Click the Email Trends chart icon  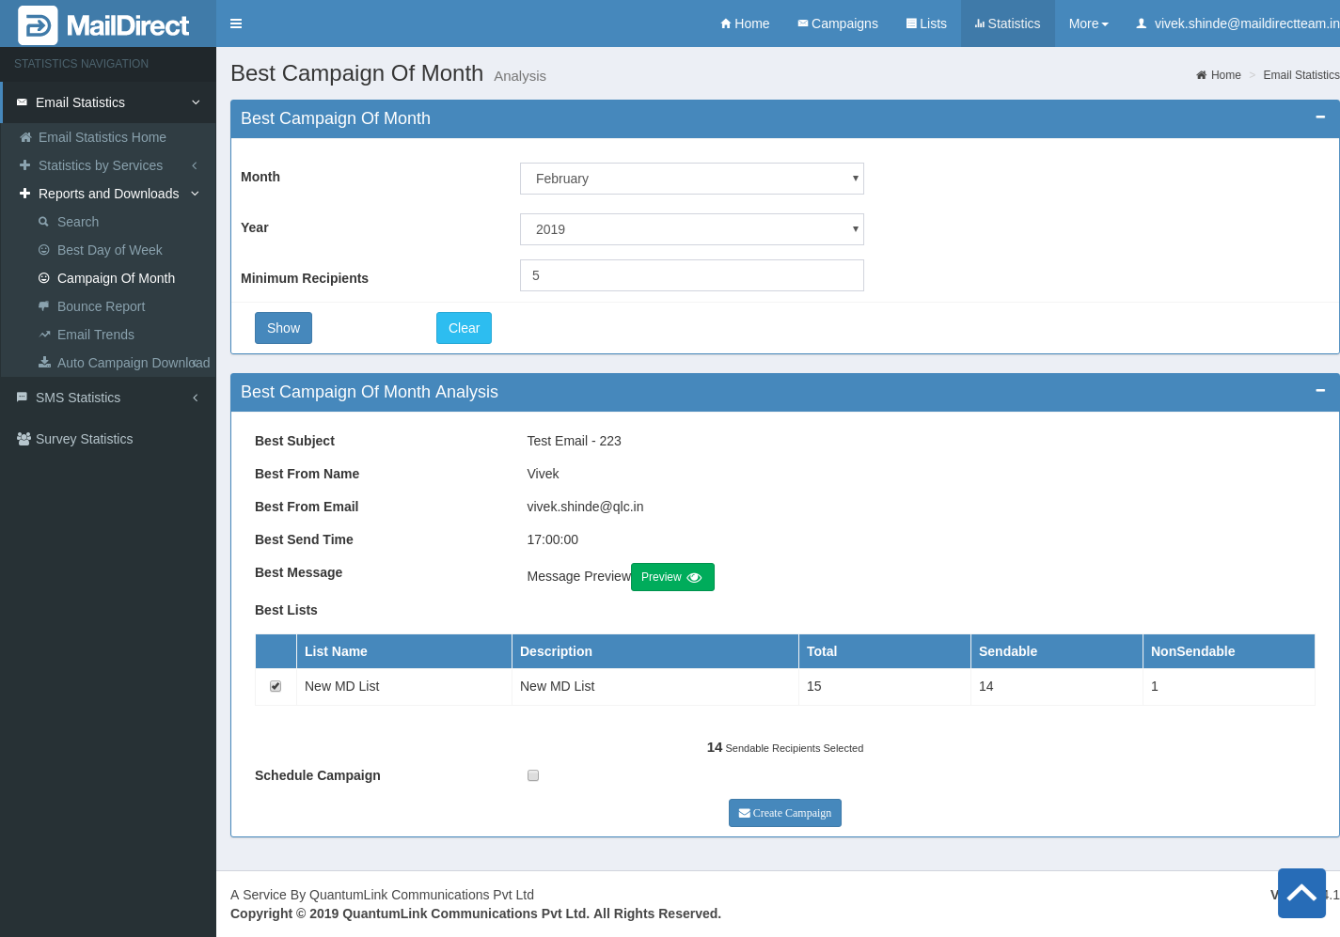[x=44, y=335]
